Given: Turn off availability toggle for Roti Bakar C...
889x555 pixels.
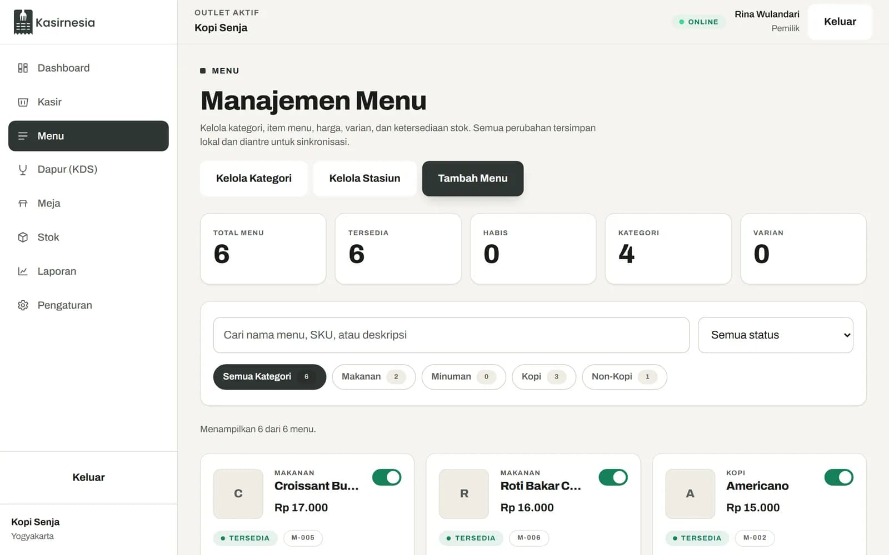Looking at the screenshot, I should 613,477.
